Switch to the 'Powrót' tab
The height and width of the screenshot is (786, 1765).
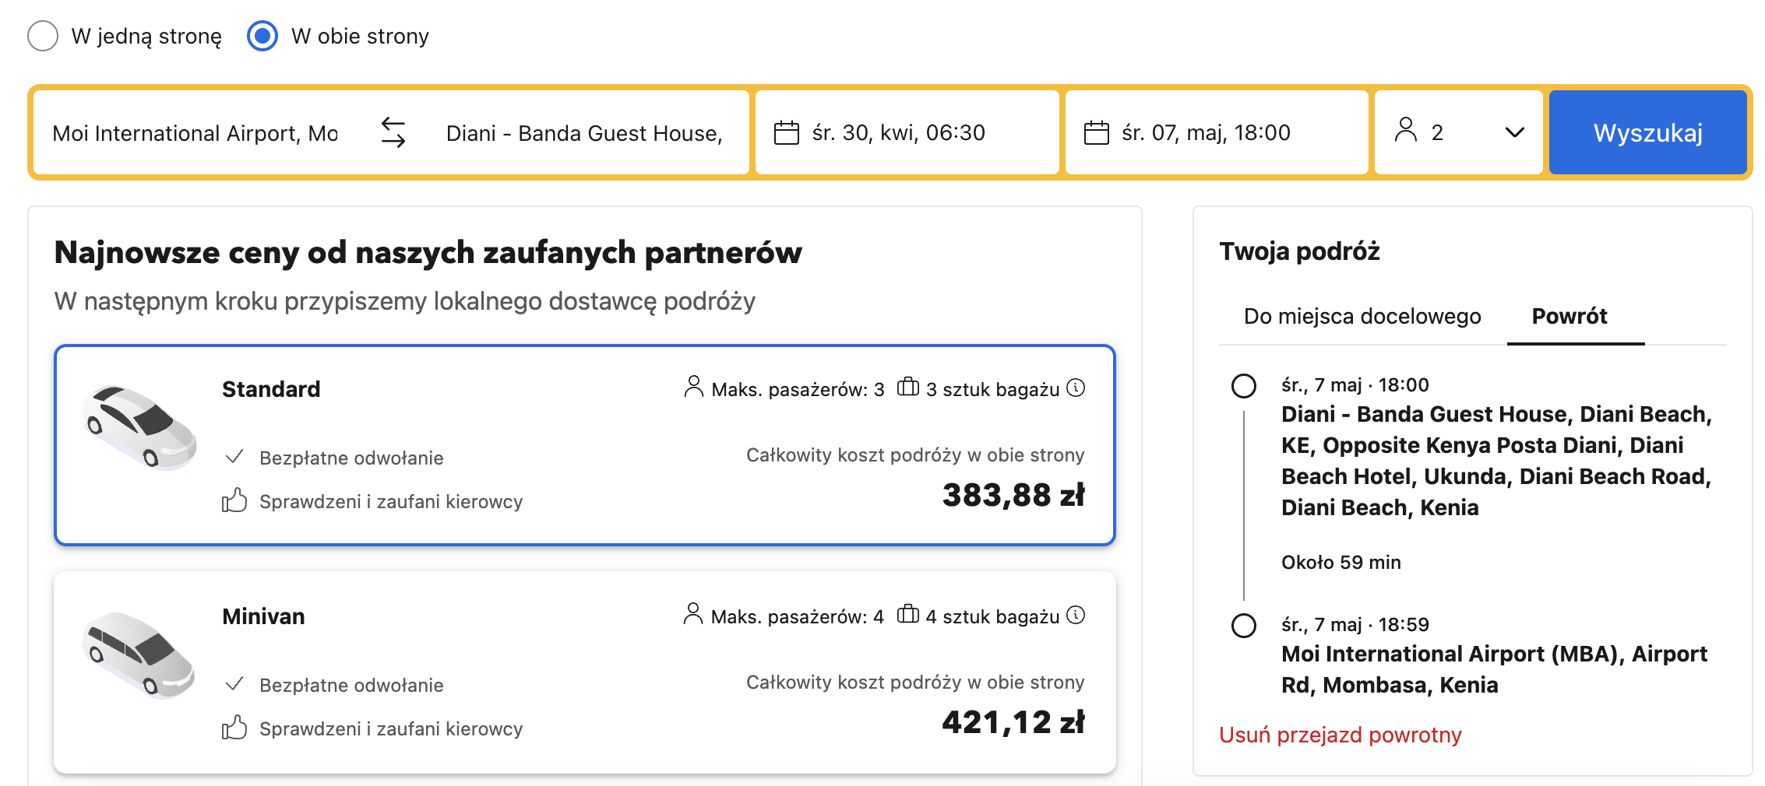pos(1569,316)
